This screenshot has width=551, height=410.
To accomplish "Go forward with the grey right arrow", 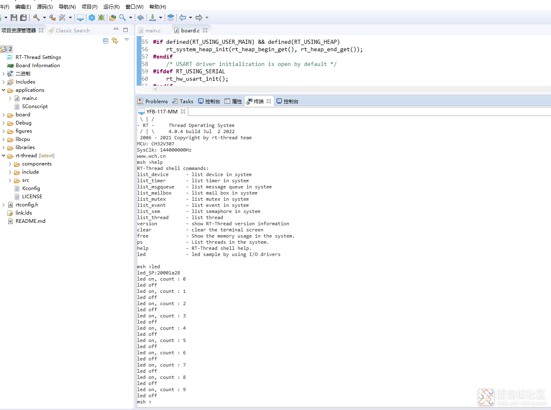I will (199, 18).
